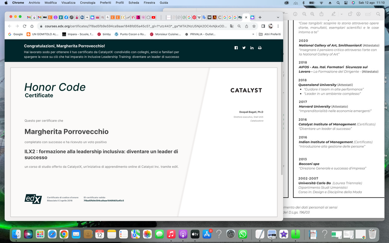Viewport: 389px width, 243px height.
Task: Open Bluetooth menu bar icon
Action: pos(303,3)
